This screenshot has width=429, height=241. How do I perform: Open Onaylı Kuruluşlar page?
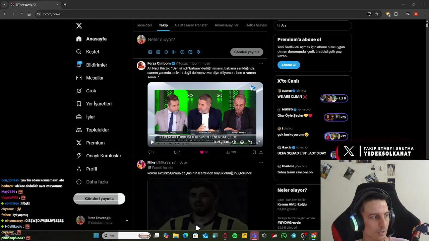click(99, 156)
